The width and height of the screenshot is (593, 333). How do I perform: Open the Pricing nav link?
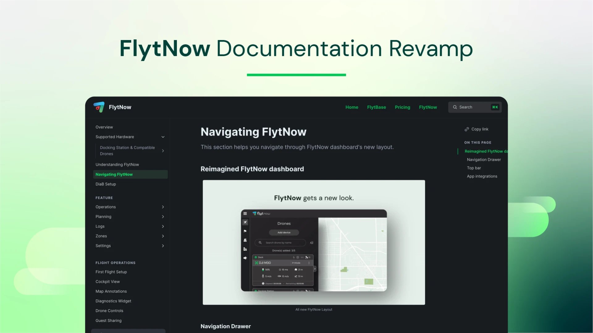402,107
